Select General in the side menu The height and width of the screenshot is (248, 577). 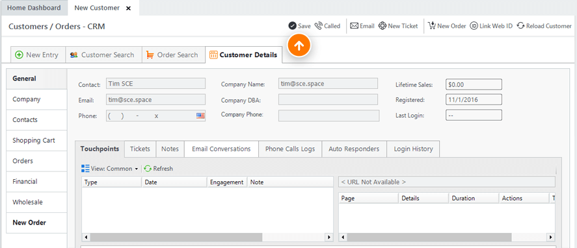point(36,79)
